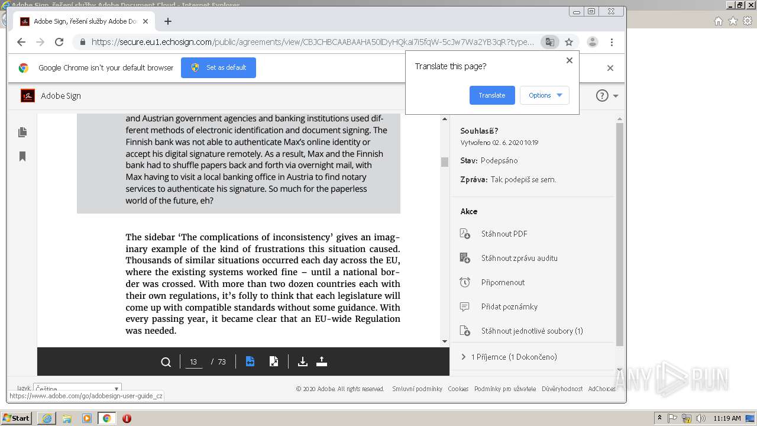Open the Chrome profile avatar
The image size is (757, 426).
(592, 42)
